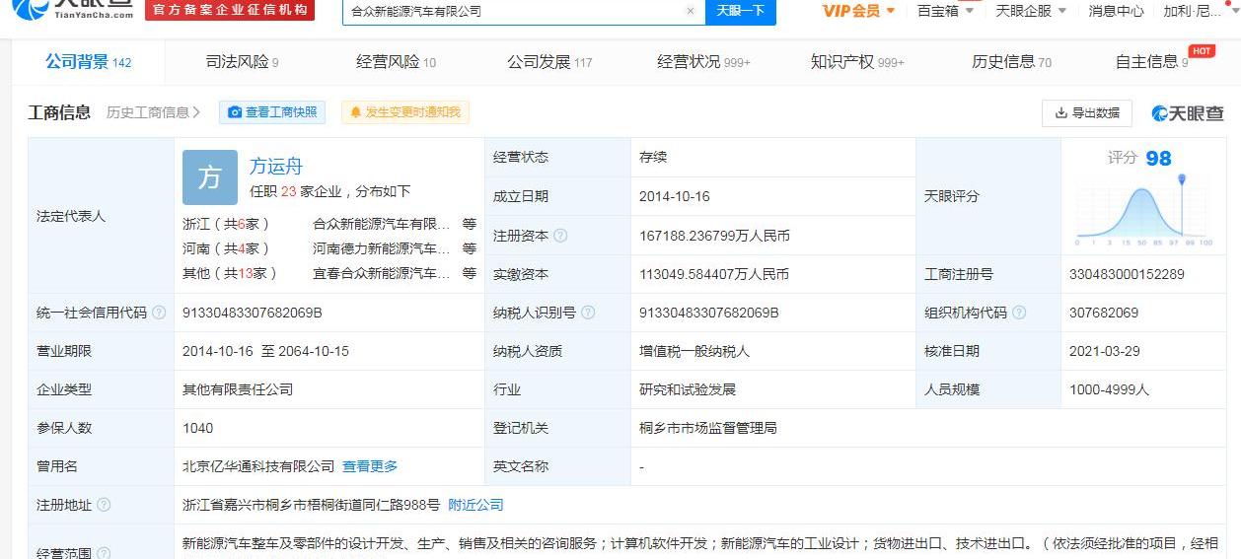Switch to the 自主信息 tab
The image size is (1241, 559).
click(1151, 62)
